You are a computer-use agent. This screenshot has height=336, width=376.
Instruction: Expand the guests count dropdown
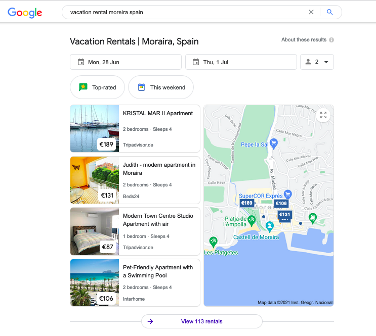pos(317,62)
